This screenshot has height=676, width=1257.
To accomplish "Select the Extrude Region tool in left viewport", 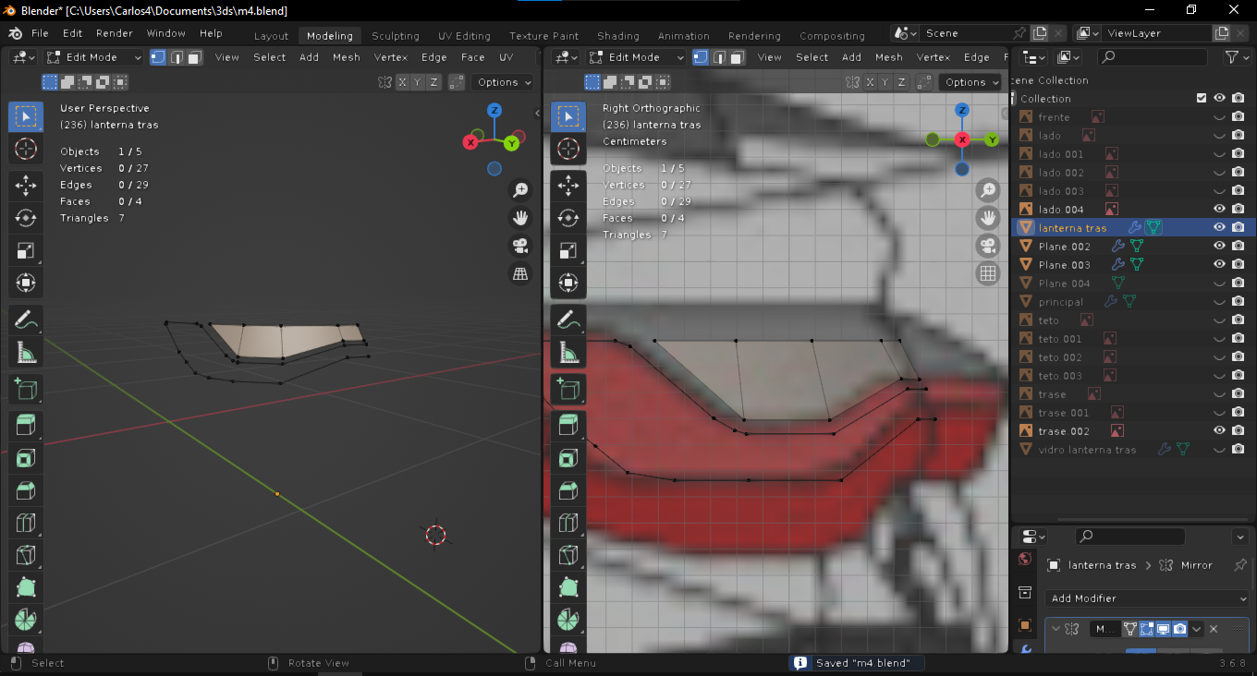I will pos(26,426).
